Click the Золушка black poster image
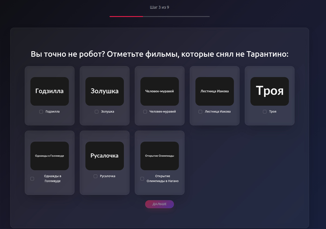This screenshot has width=326, height=229. [x=104, y=91]
